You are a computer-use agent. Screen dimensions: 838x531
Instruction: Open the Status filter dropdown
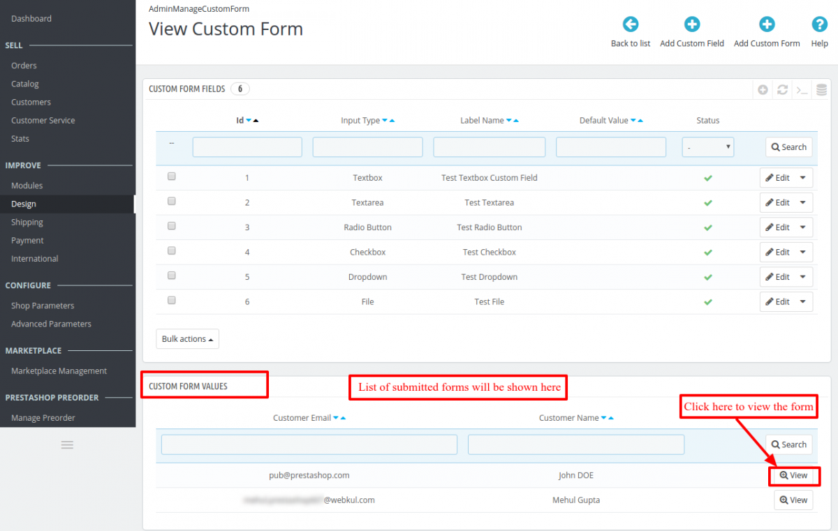[x=708, y=147]
